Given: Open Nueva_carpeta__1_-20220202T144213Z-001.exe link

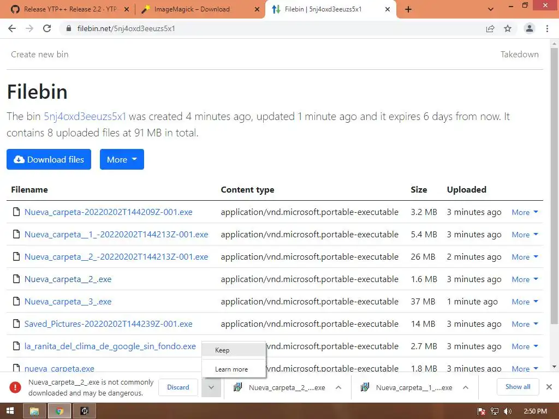Looking at the screenshot, I should [116, 235].
